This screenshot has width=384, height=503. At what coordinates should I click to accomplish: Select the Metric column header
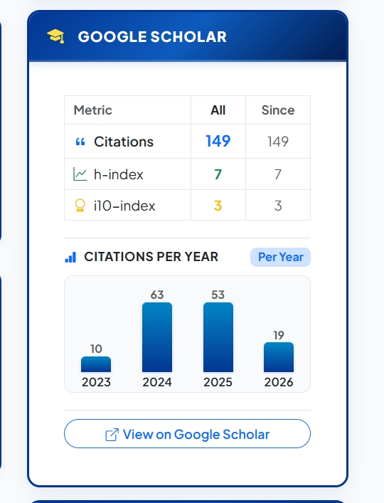(x=93, y=110)
